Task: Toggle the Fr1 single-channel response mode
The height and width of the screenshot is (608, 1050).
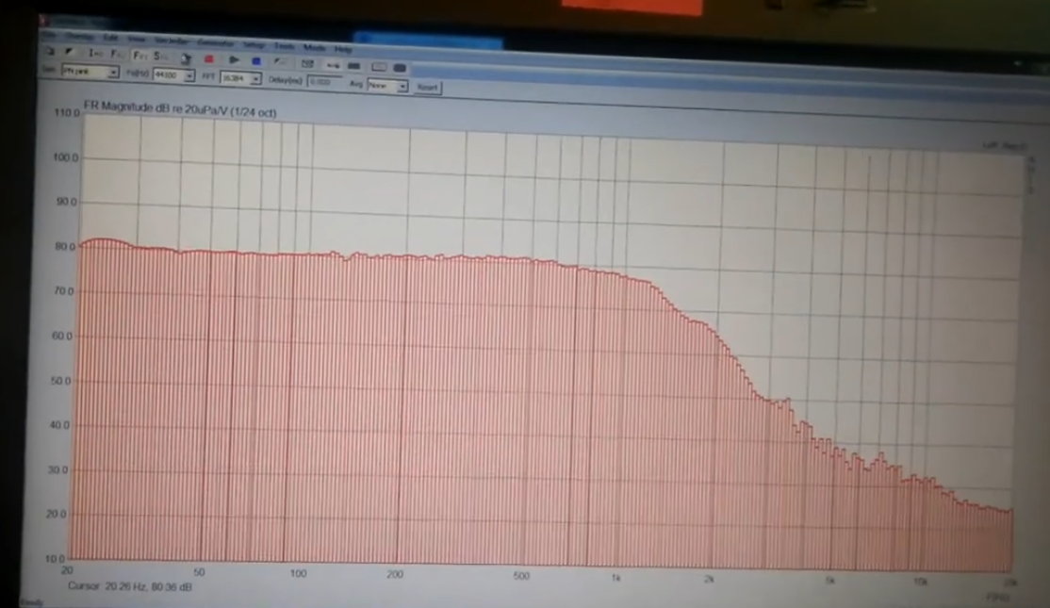Action: click(x=116, y=55)
